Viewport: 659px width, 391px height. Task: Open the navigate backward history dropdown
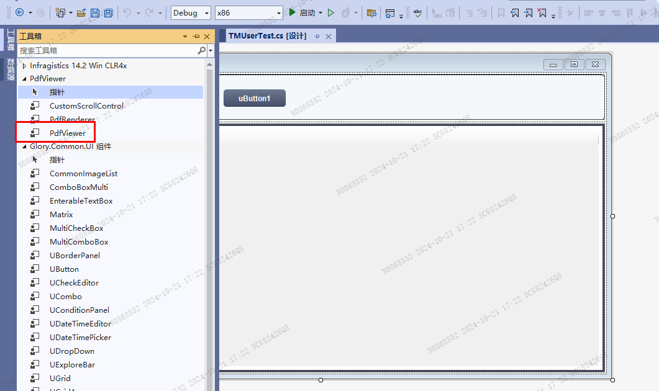tap(30, 13)
